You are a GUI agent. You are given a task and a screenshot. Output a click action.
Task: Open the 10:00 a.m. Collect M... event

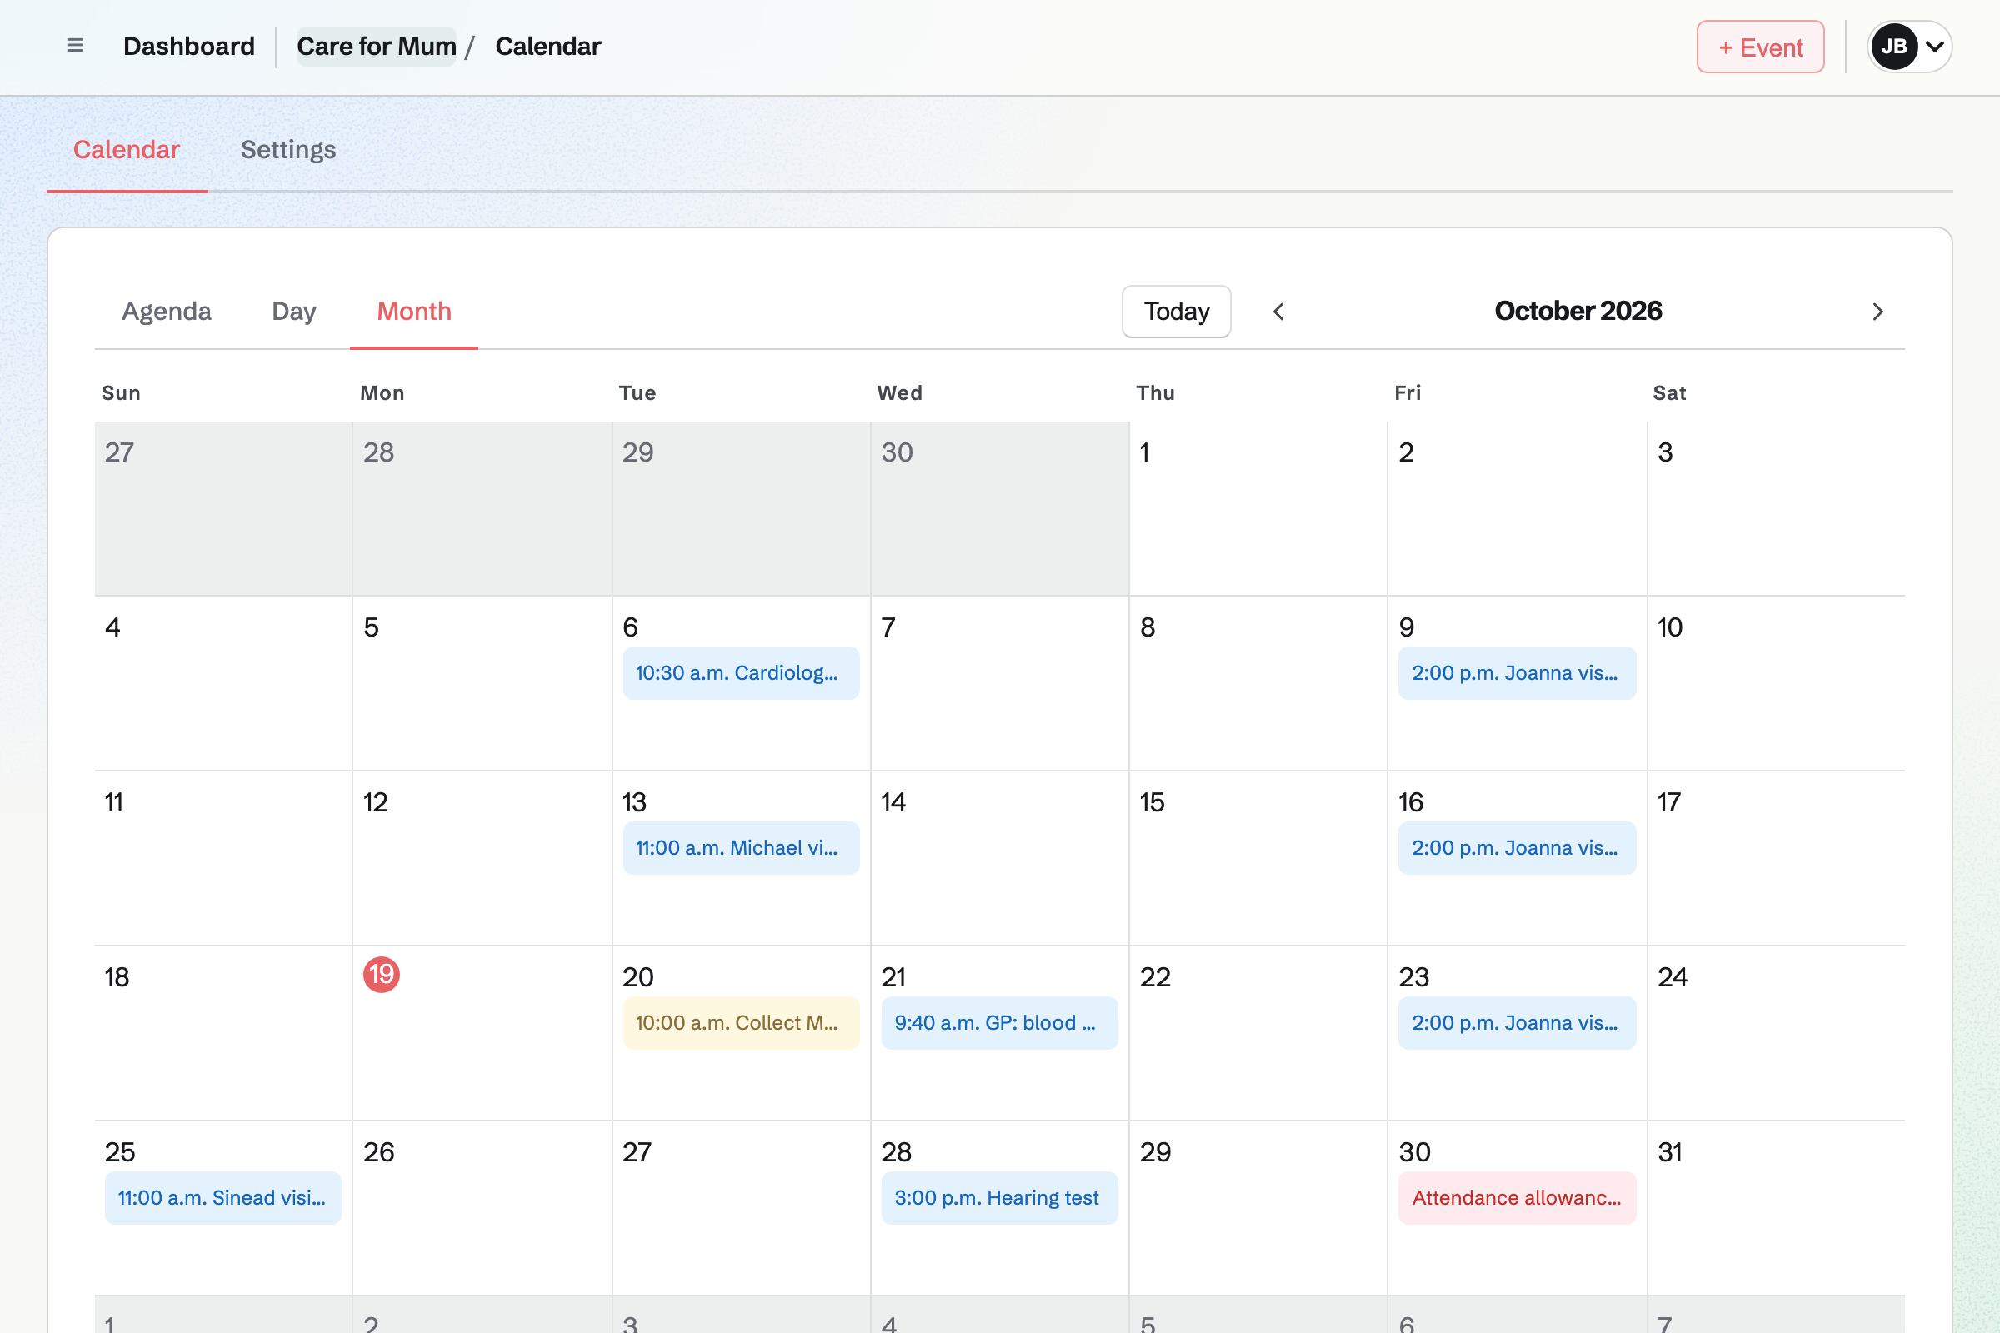pyautogui.click(x=741, y=1023)
